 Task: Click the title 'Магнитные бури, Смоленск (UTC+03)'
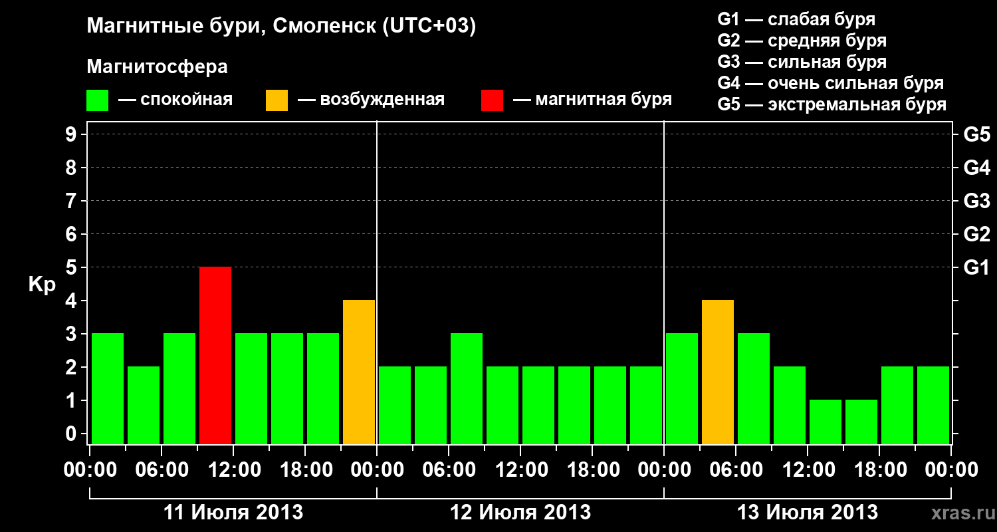pyautogui.click(x=282, y=27)
